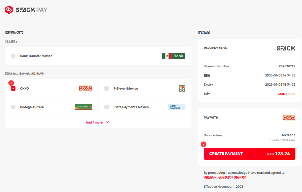Select the Bank Transfer Mexico label
The image size is (302, 192).
point(36,56)
